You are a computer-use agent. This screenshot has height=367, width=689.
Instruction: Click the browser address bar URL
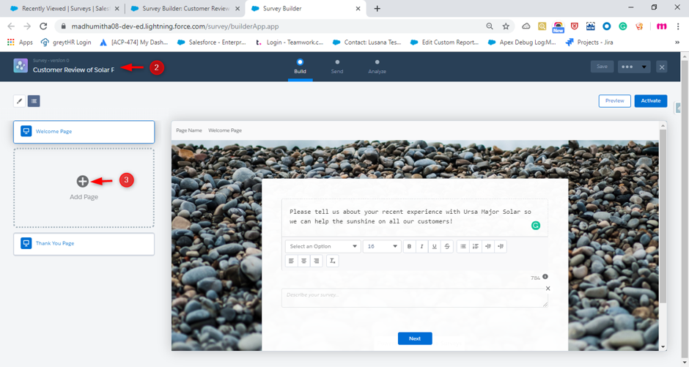pyautogui.click(x=175, y=26)
